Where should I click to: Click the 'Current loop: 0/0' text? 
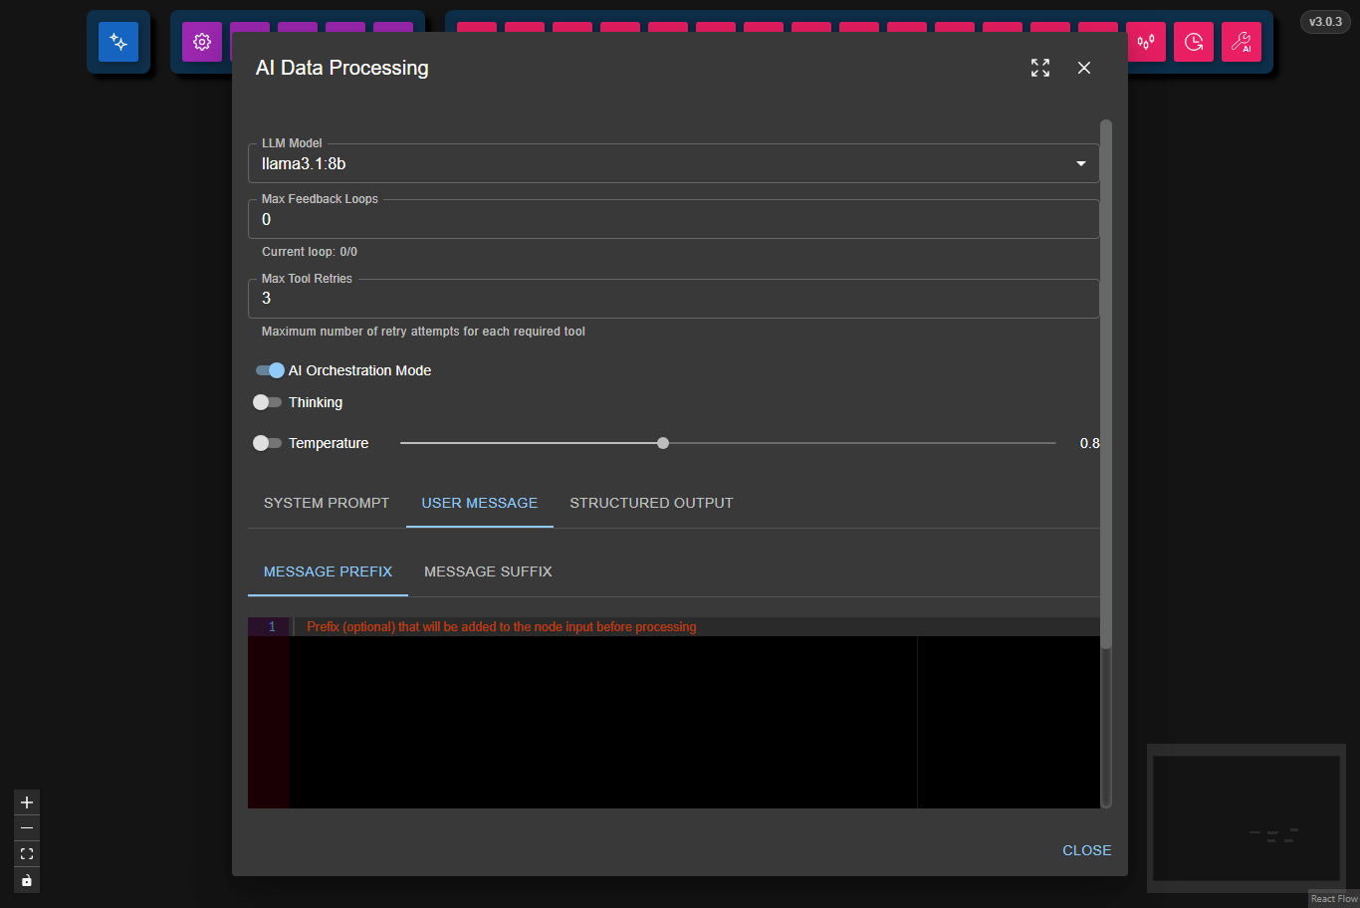point(310,252)
